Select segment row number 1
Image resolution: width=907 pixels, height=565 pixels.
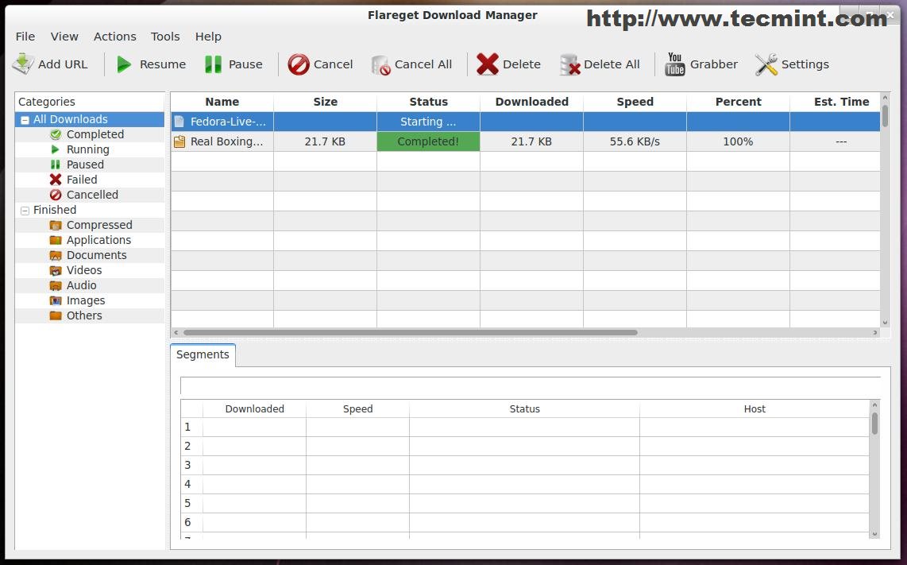click(187, 427)
